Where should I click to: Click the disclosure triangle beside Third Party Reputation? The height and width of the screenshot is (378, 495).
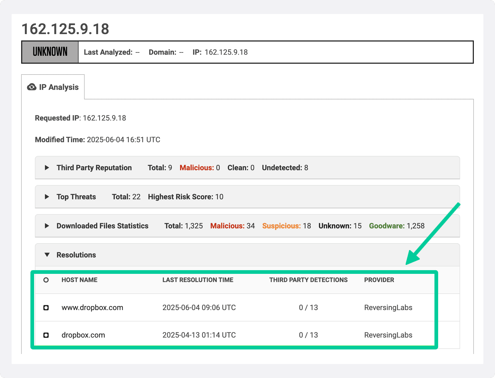tap(47, 168)
